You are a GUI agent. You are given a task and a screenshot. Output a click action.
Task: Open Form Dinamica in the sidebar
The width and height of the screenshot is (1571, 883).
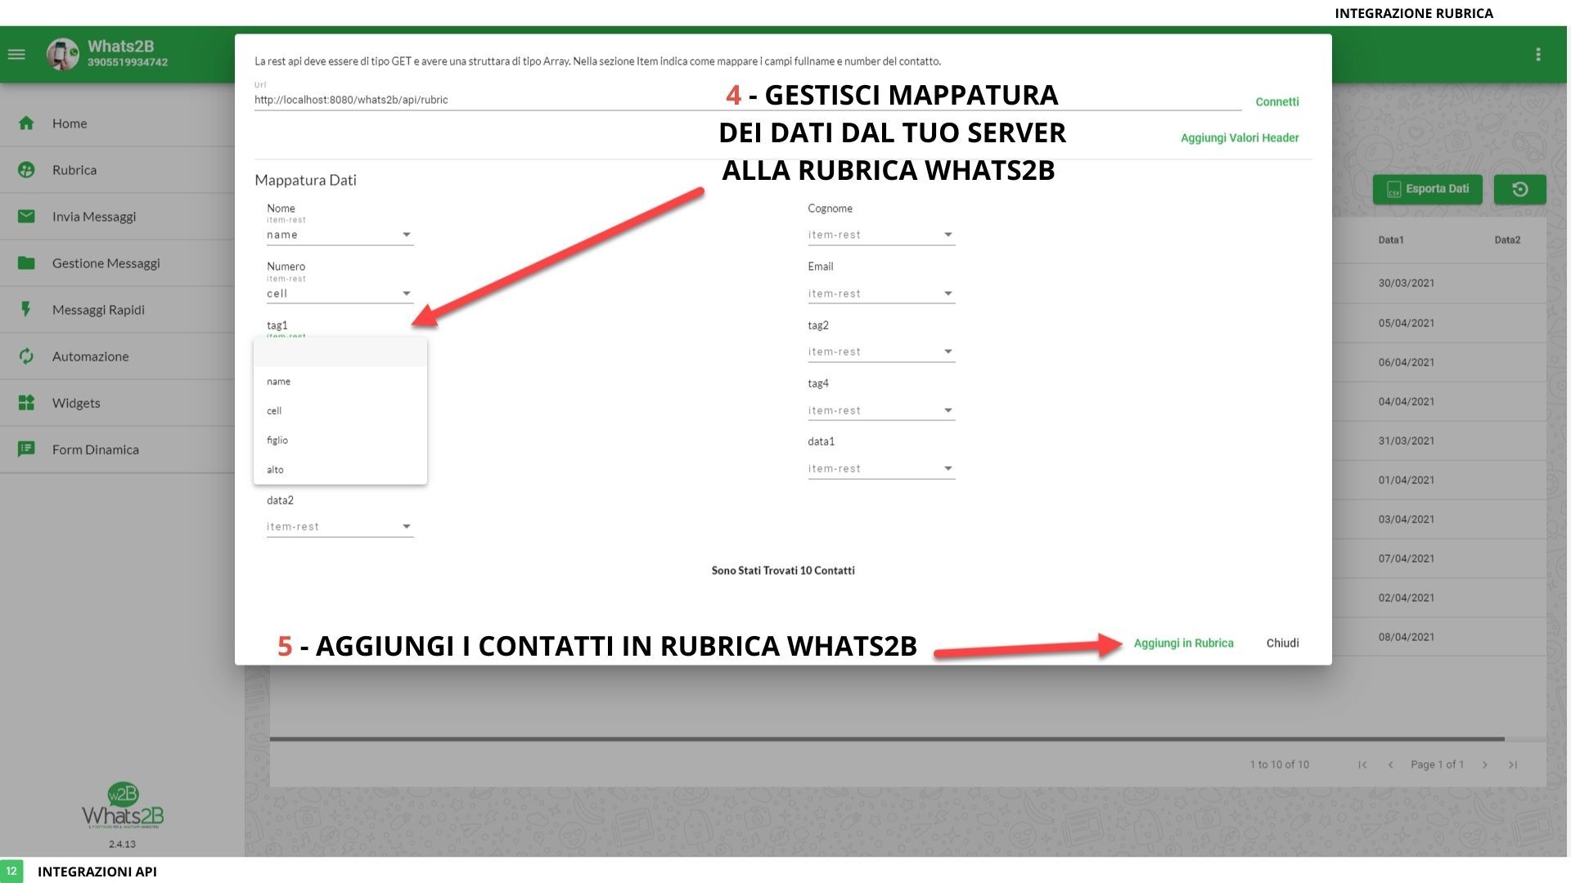(x=118, y=450)
